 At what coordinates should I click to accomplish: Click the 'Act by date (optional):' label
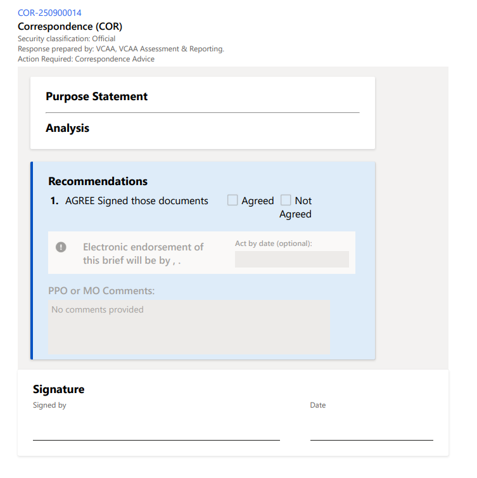274,243
